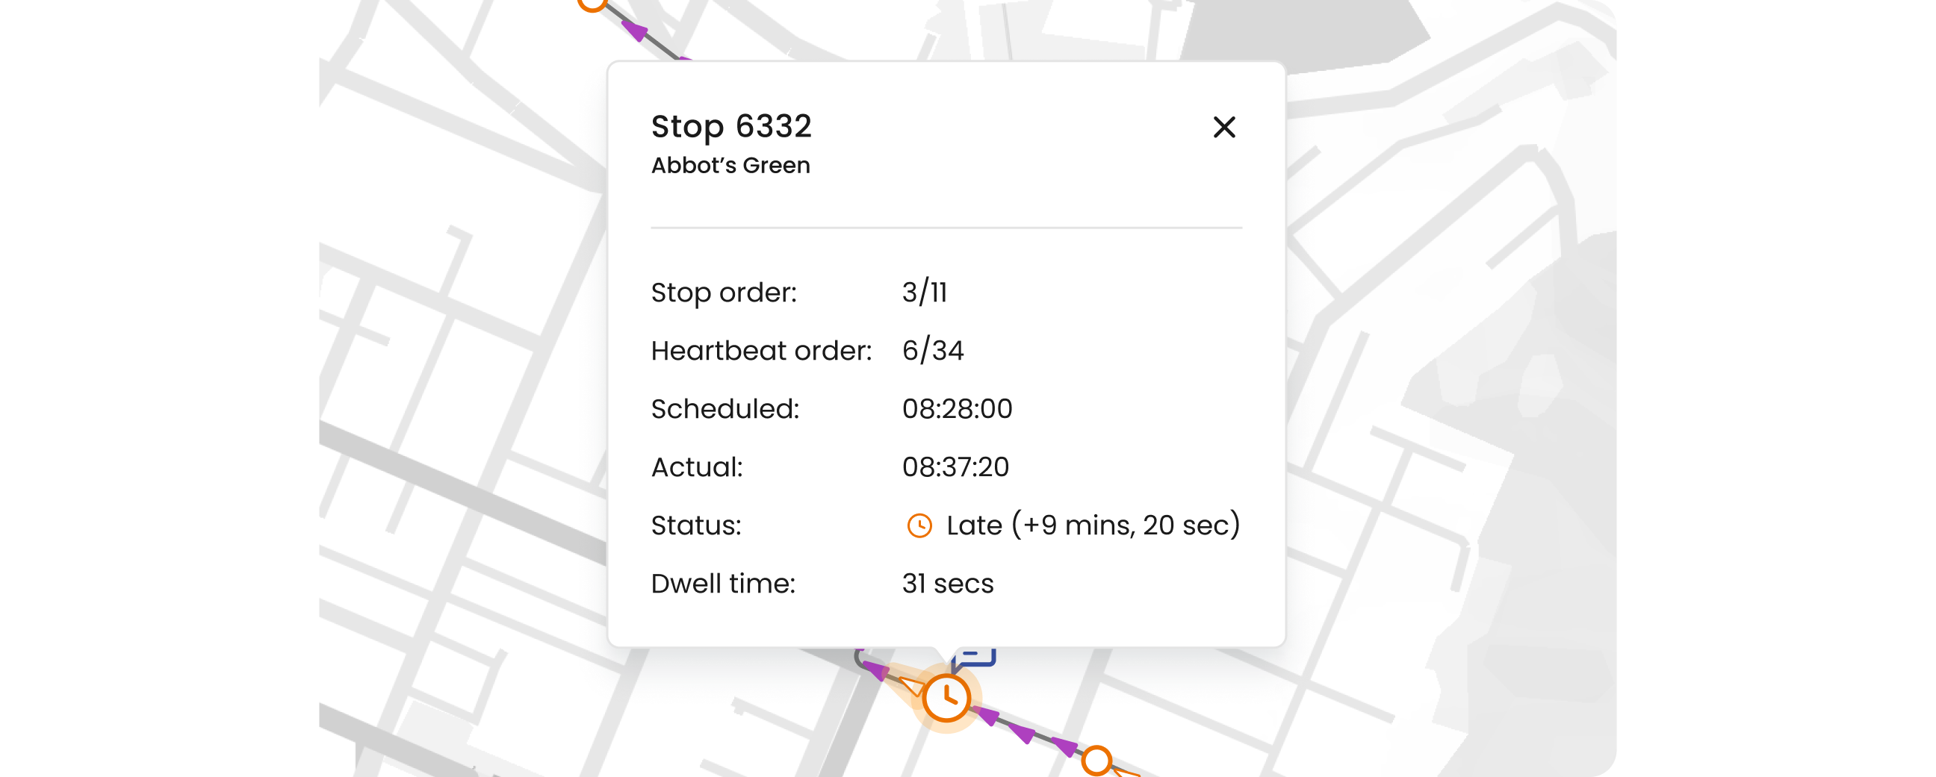Image resolution: width=1936 pixels, height=777 pixels.
Task: Close the Stop 6332 popup
Action: [x=1224, y=127]
